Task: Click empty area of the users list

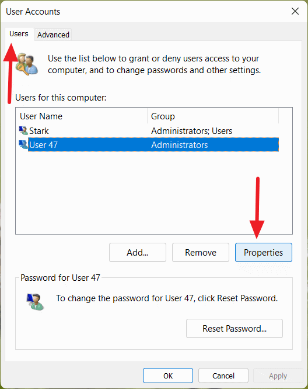Action: tap(153, 192)
